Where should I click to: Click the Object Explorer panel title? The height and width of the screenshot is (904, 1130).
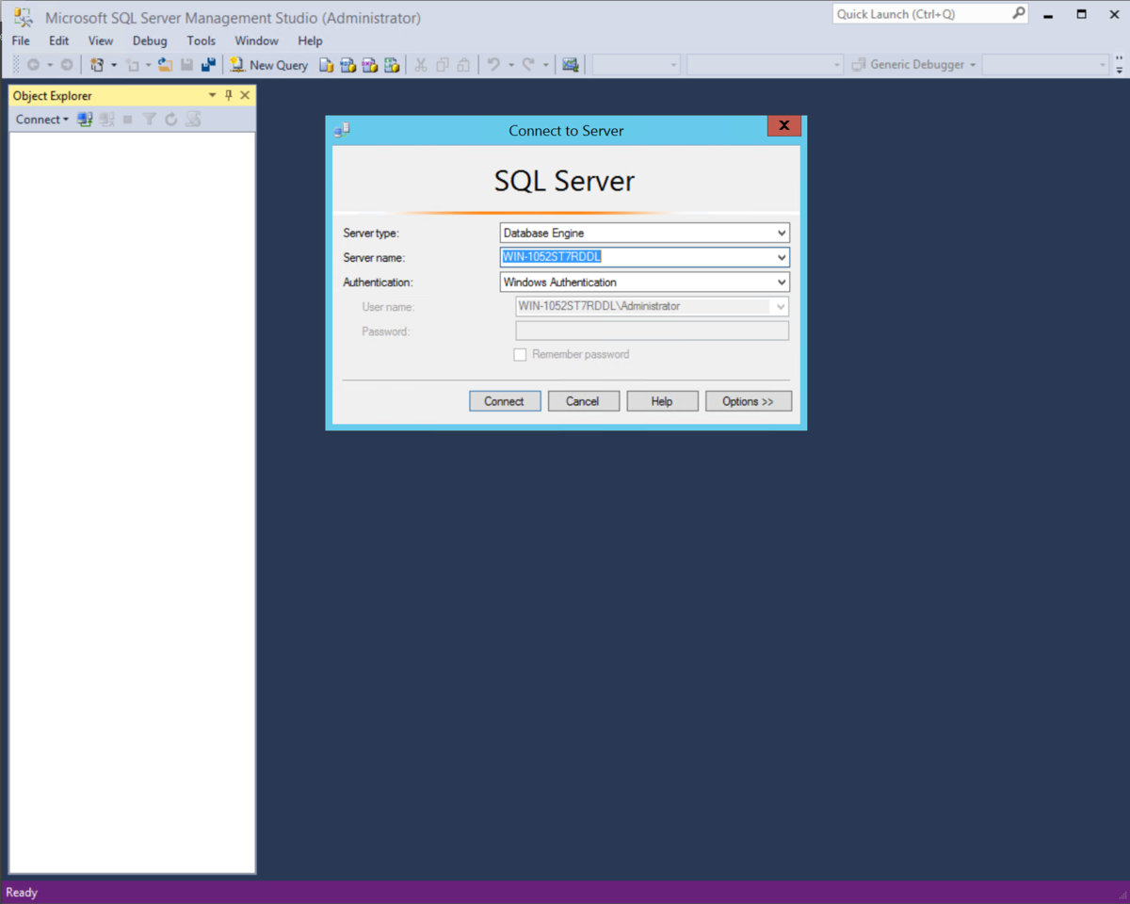pos(53,95)
